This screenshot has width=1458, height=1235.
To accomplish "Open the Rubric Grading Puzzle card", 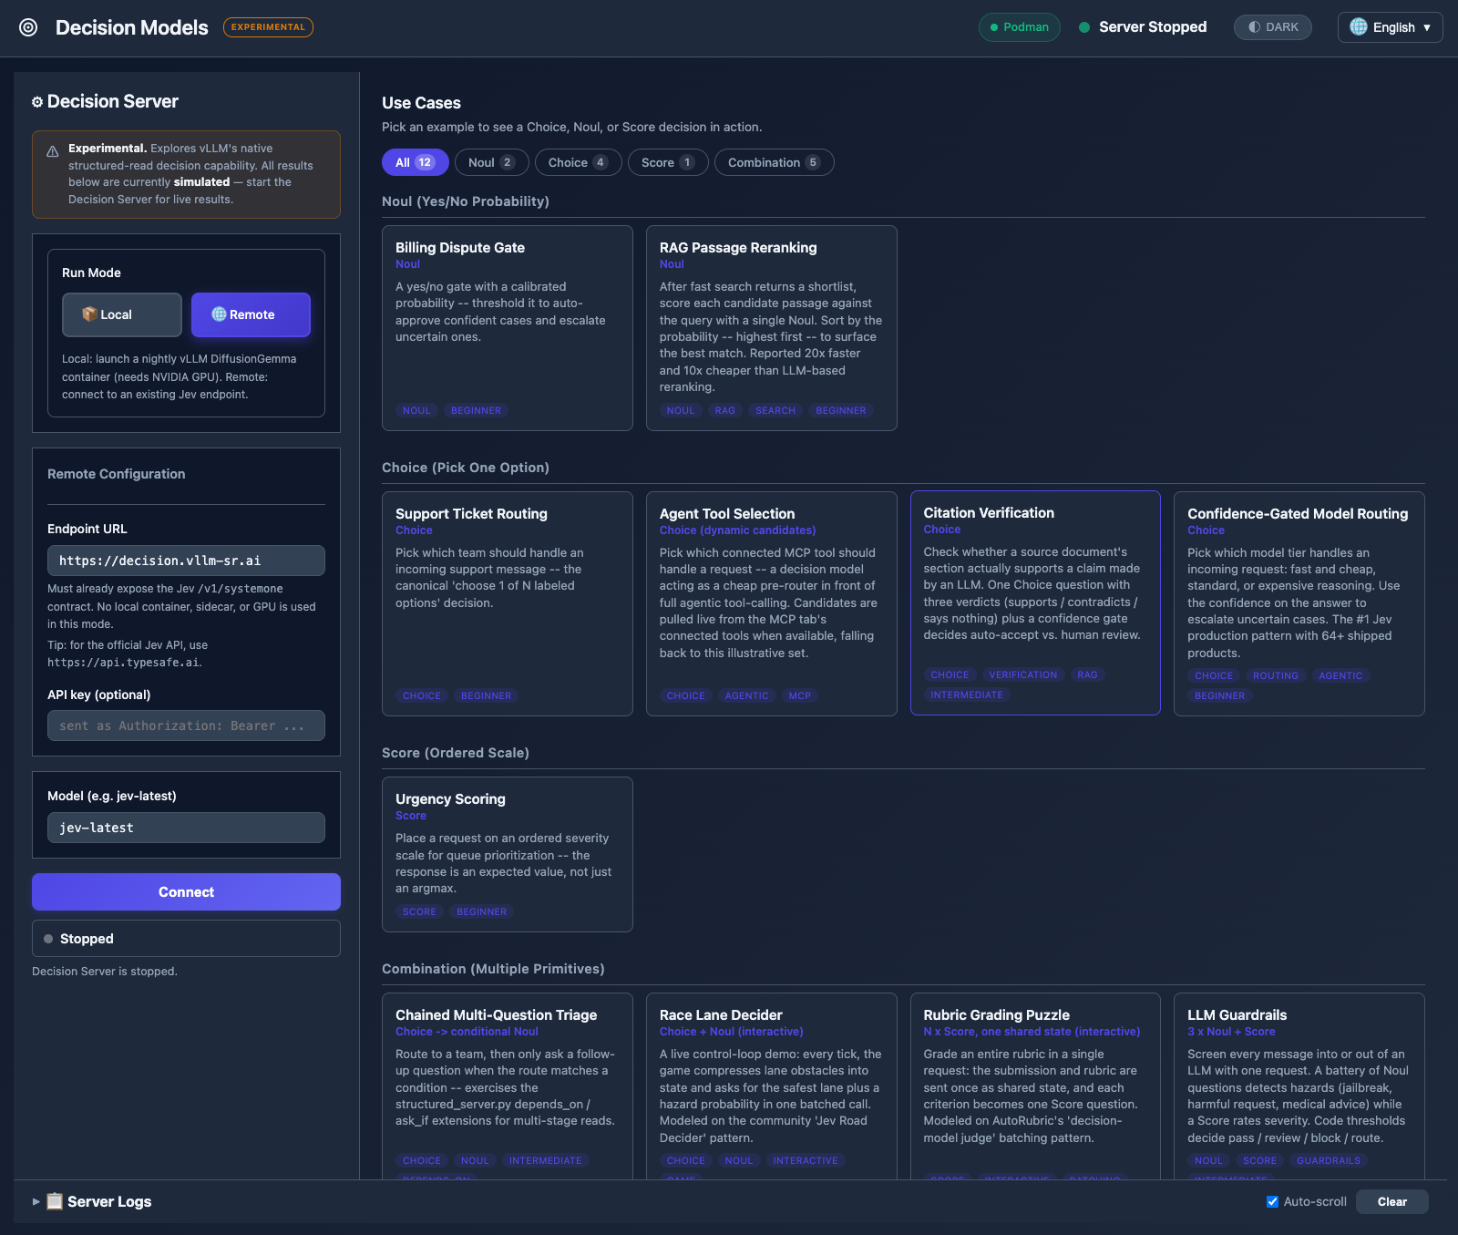I will [x=1035, y=1086].
